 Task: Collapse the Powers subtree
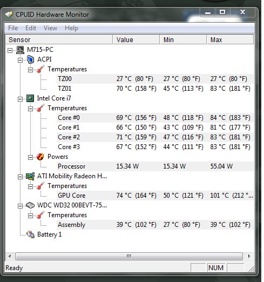click(x=30, y=157)
